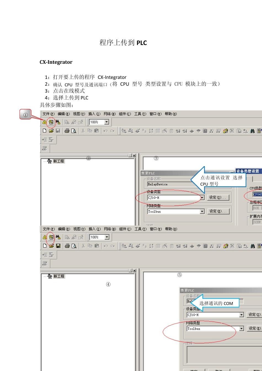Click the Print icon in lower screenshot

pos(67,246)
